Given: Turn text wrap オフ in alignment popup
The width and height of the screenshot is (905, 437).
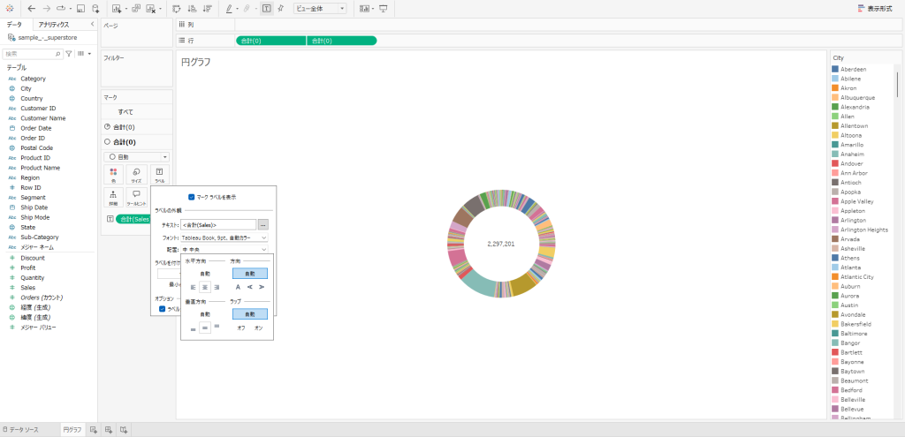Looking at the screenshot, I should pyautogui.click(x=240, y=328).
